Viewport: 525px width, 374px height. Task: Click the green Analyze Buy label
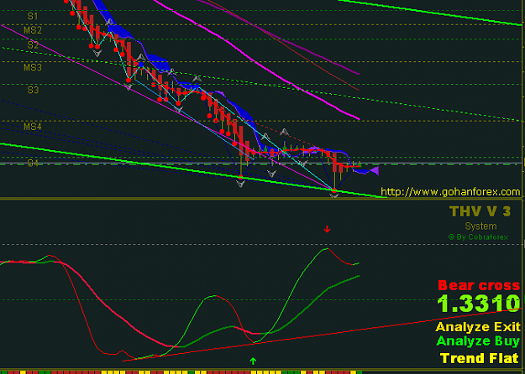coord(478,341)
